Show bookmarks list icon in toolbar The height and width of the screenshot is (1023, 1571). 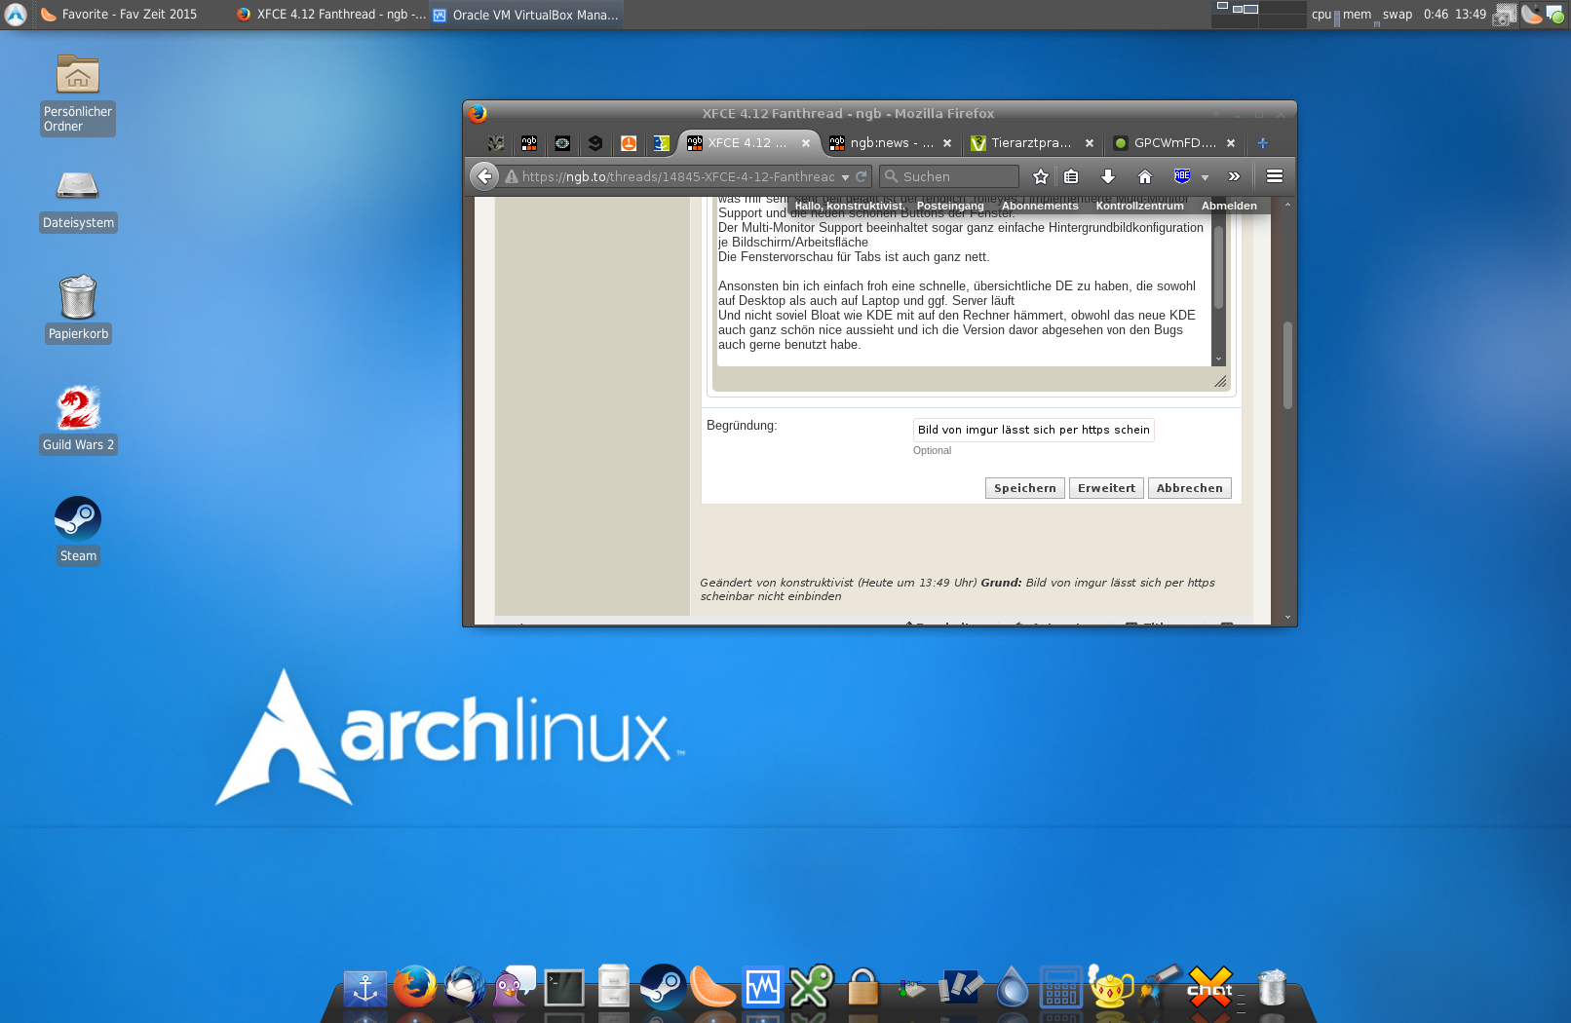(x=1071, y=176)
